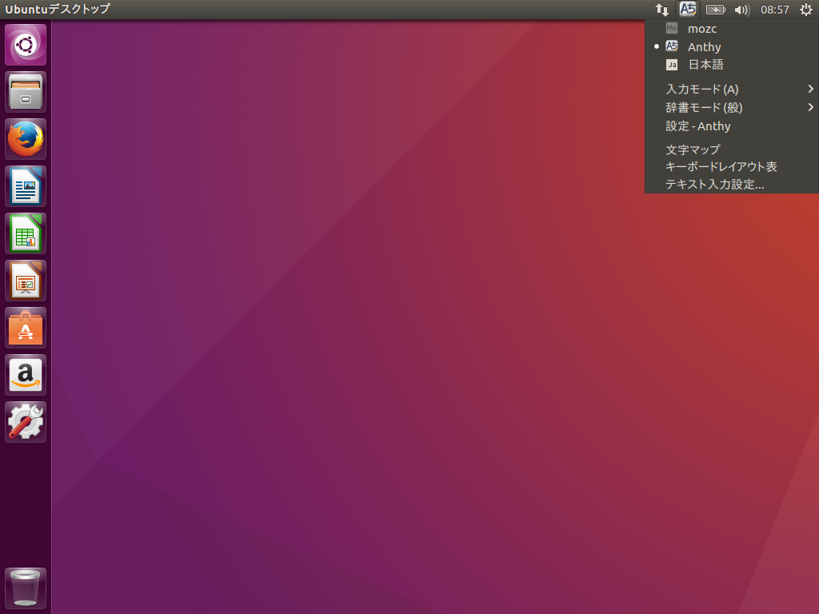Screen dimensions: 819x614
Task: Select 日本語 keyboard input source
Action: (705, 65)
